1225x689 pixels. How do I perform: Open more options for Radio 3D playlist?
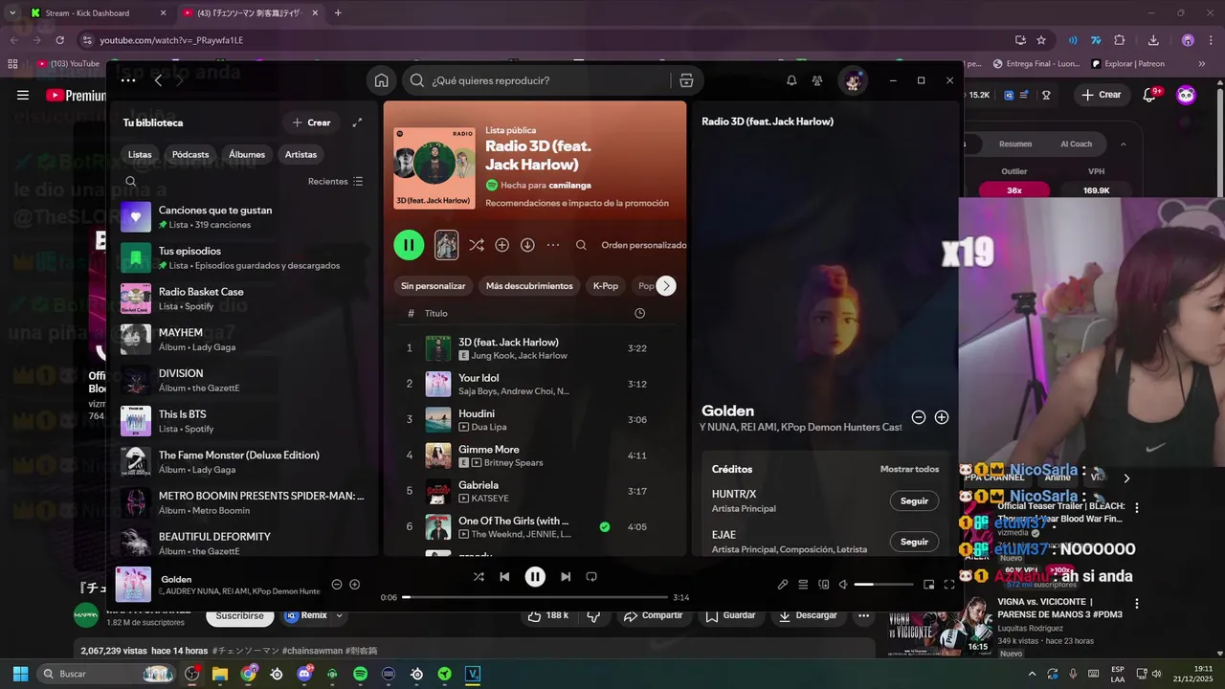coord(553,245)
